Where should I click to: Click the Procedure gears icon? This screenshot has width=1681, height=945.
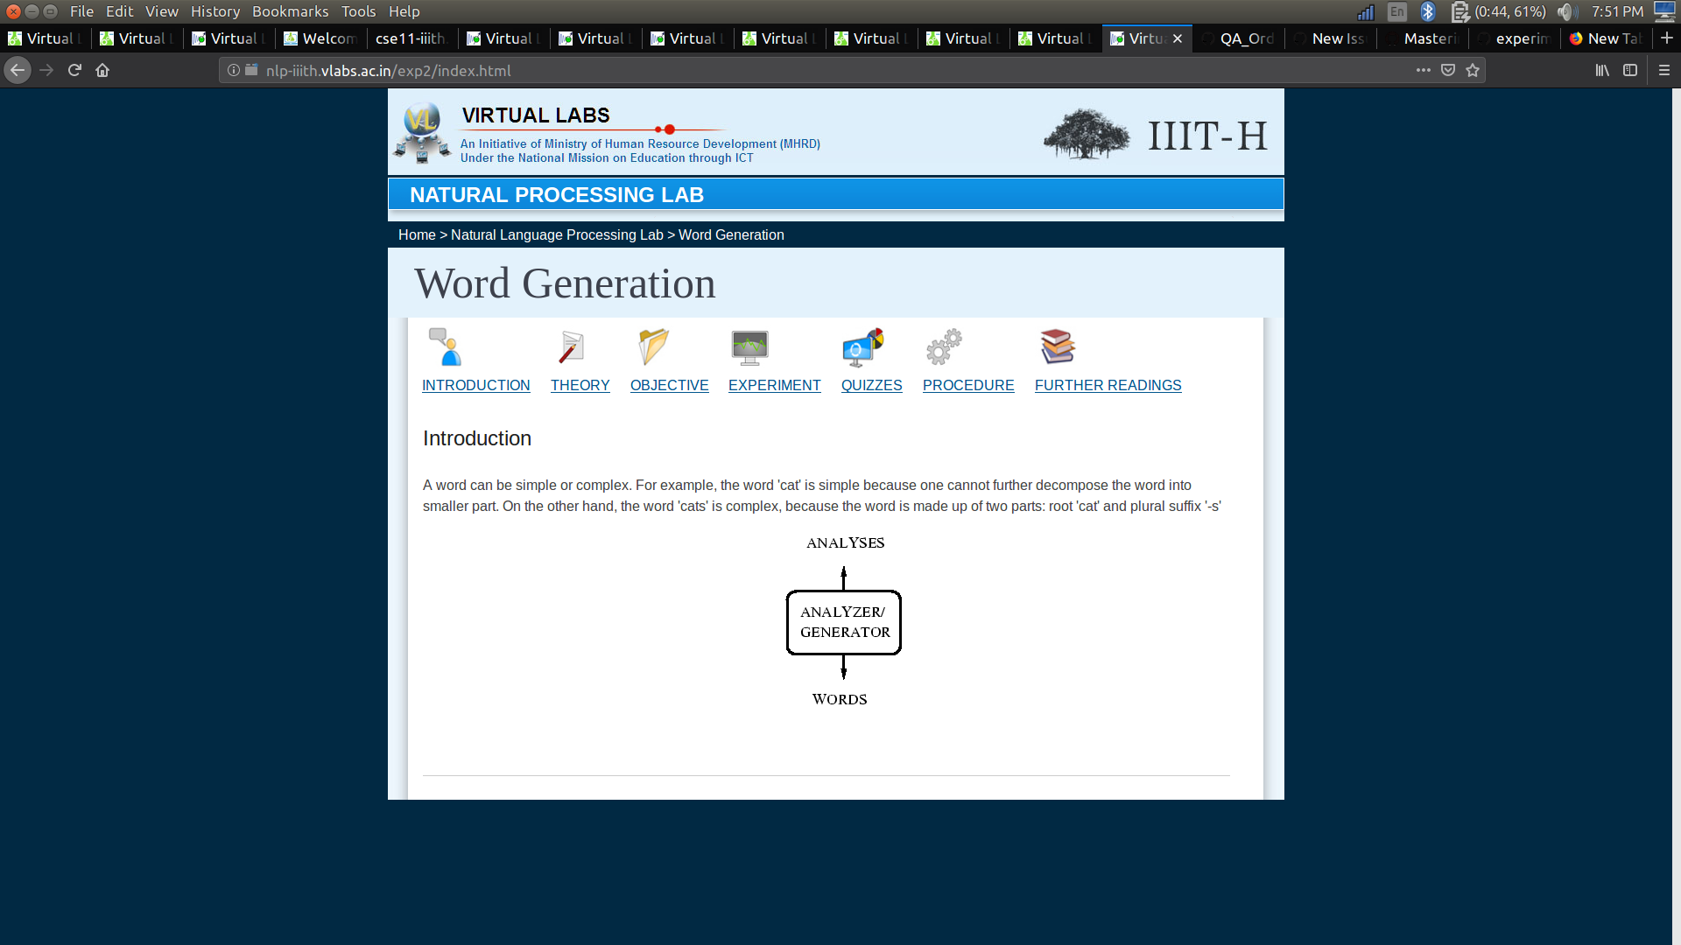943,346
